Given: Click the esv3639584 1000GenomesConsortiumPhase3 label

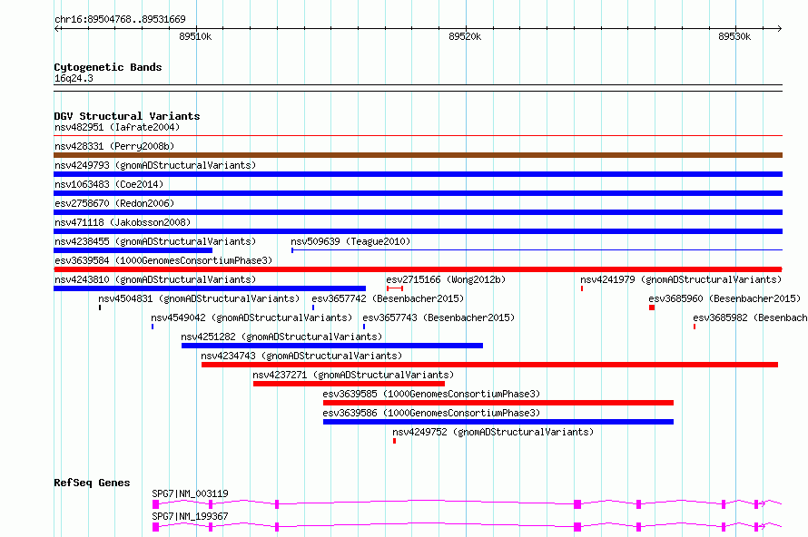Looking at the screenshot, I should [x=163, y=260].
